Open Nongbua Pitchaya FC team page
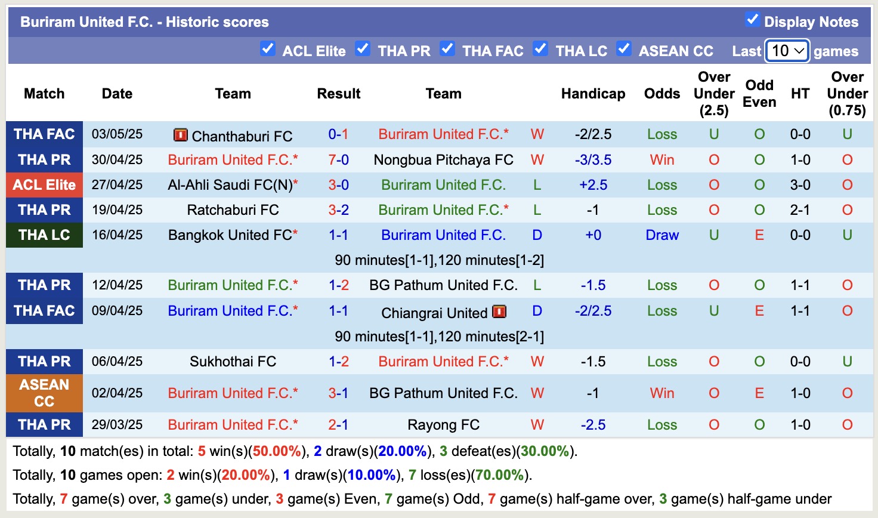The image size is (878, 518). pos(444,160)
